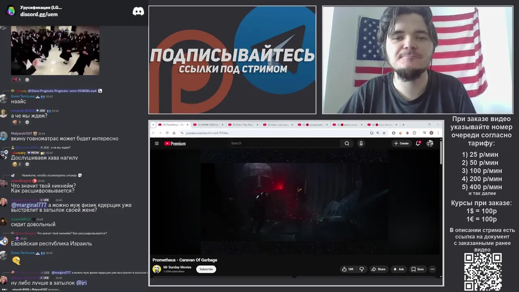
Task: Click username Malyarok1337
Action: 21,133
